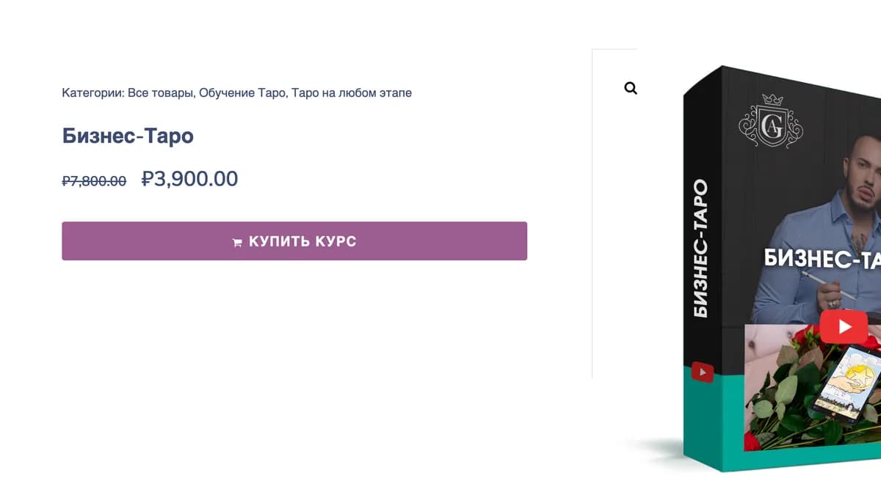Screen dimensions: 881x495
Task: Click the КУПИТЬ КУРС button text
Action: [x=302, y=241]
